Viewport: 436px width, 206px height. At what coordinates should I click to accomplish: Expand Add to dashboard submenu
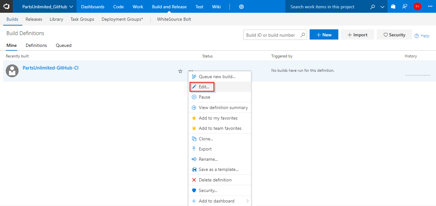click(x=220, y=201)
